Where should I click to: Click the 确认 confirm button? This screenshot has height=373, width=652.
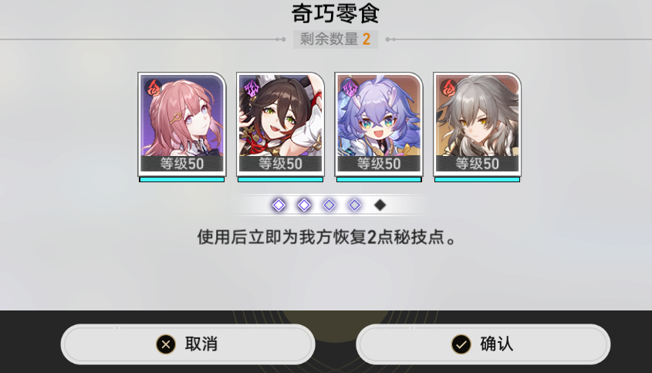coord(483,344)
